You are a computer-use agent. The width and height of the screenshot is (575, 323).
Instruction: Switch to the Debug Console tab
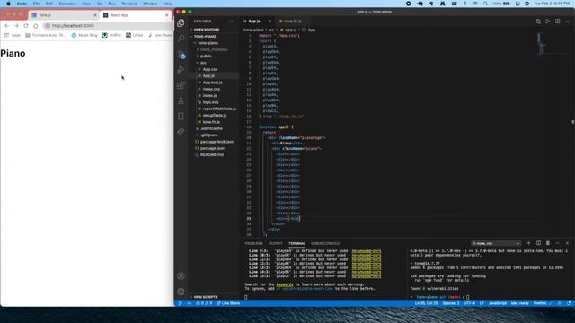tap(325, 243)
